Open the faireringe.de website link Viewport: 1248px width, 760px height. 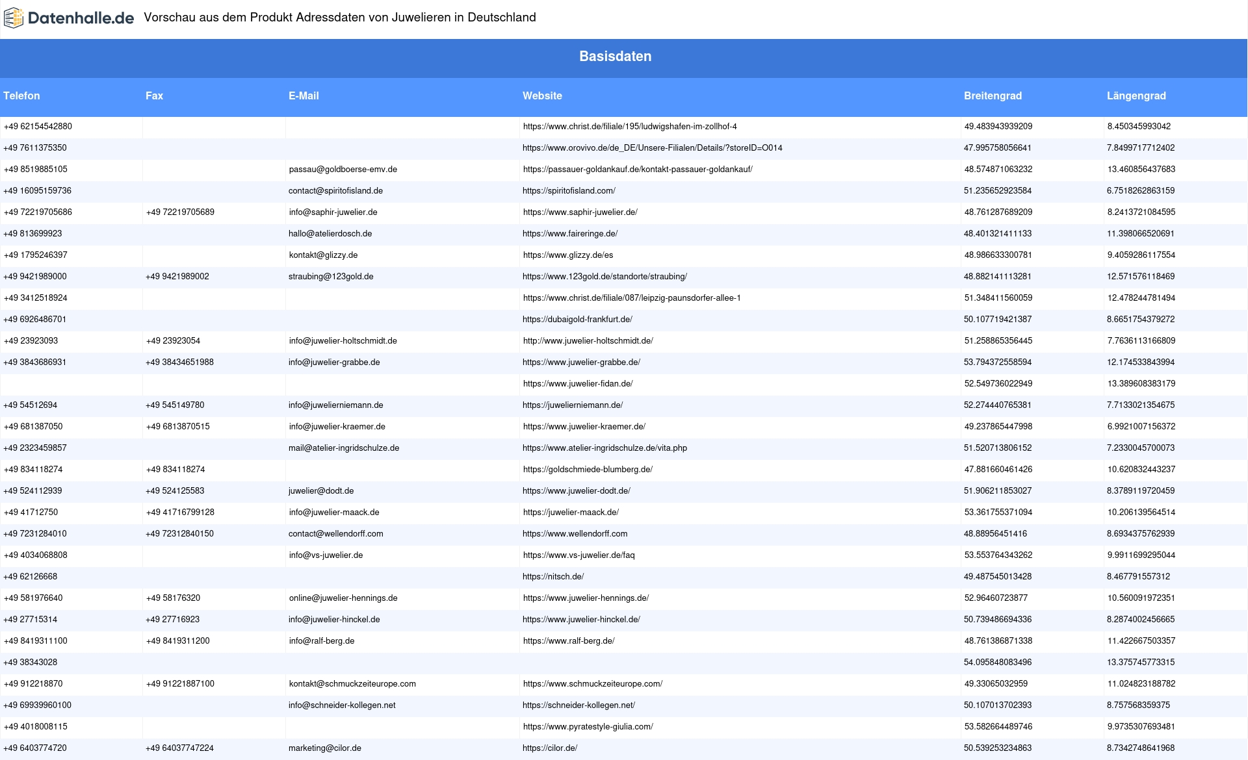coord(570,234)
